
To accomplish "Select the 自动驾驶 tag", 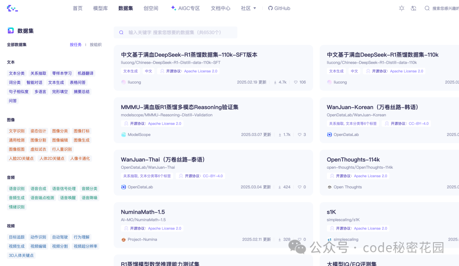I will pos(60,237).
